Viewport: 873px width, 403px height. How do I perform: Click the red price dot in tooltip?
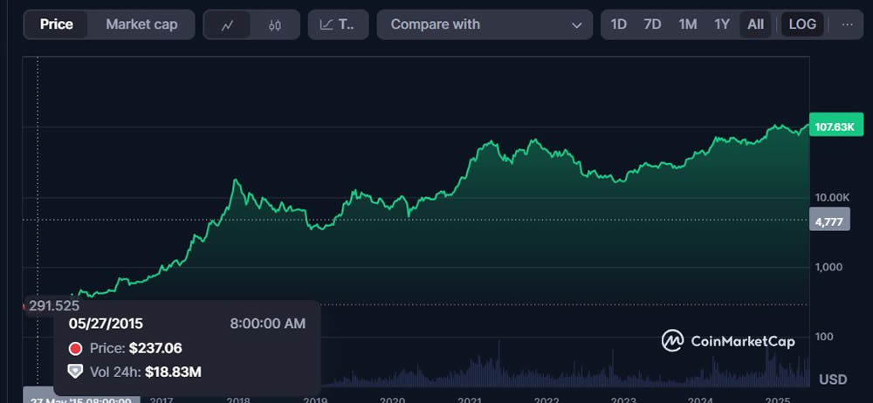[x=75, y=349]
